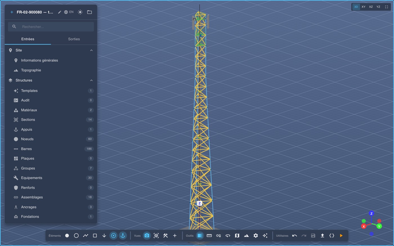The height and width of the screenshot is (246, 394).
Task: Click the crossed tools icon in Vues
Action: (x=165, y=236)
